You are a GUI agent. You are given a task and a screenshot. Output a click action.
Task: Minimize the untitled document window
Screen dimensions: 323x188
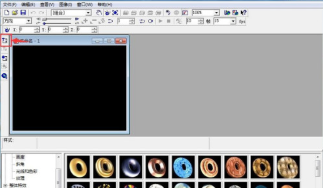click(97, 41)
